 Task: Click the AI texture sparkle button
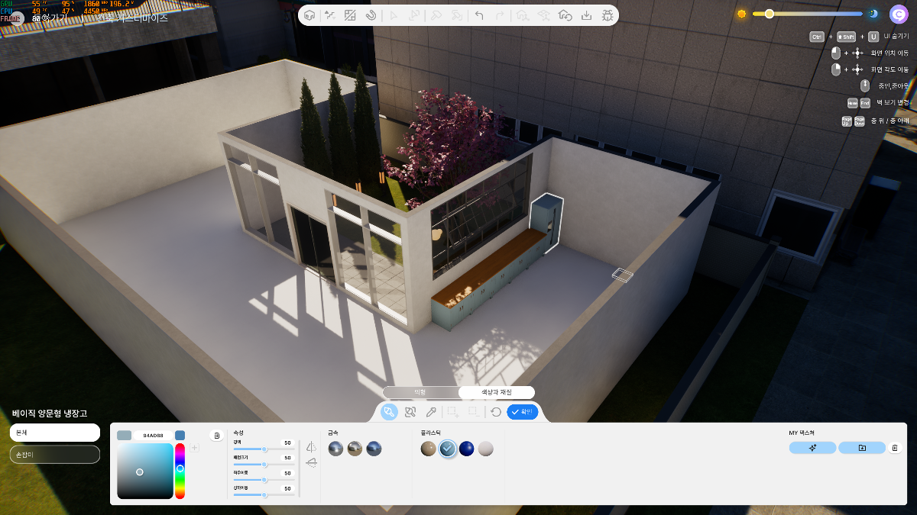pyautogui.click(x=812, y=448)
